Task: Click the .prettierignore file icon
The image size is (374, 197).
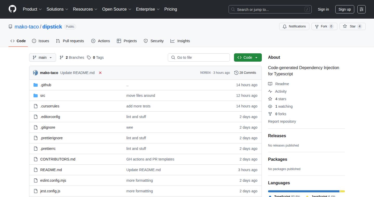Action: [36, 138]
